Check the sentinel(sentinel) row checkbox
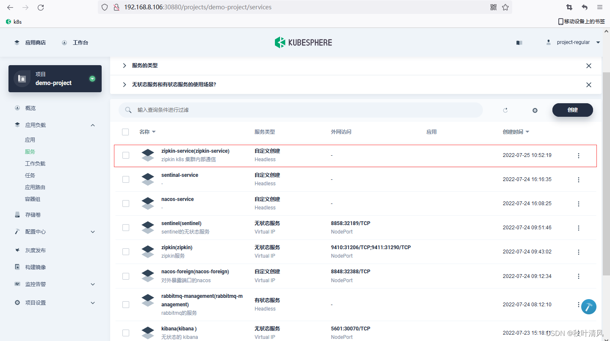This screenshot has width=610, height=341. click(126, 228)
